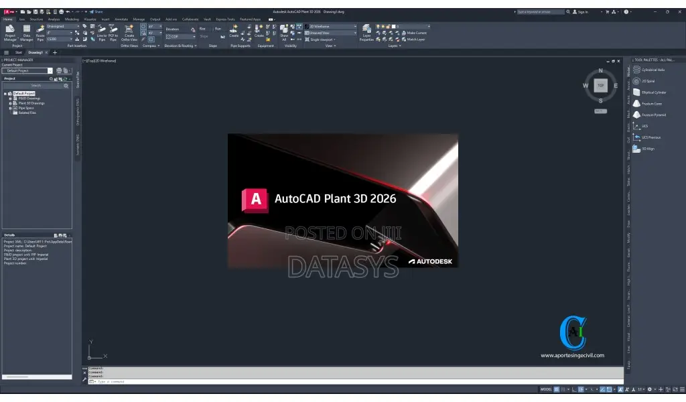Launch Create Ortho View

[x=129, y=33]
